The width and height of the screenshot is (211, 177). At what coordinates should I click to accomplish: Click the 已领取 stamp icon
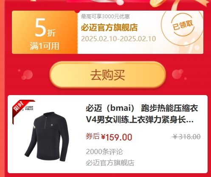183,26
